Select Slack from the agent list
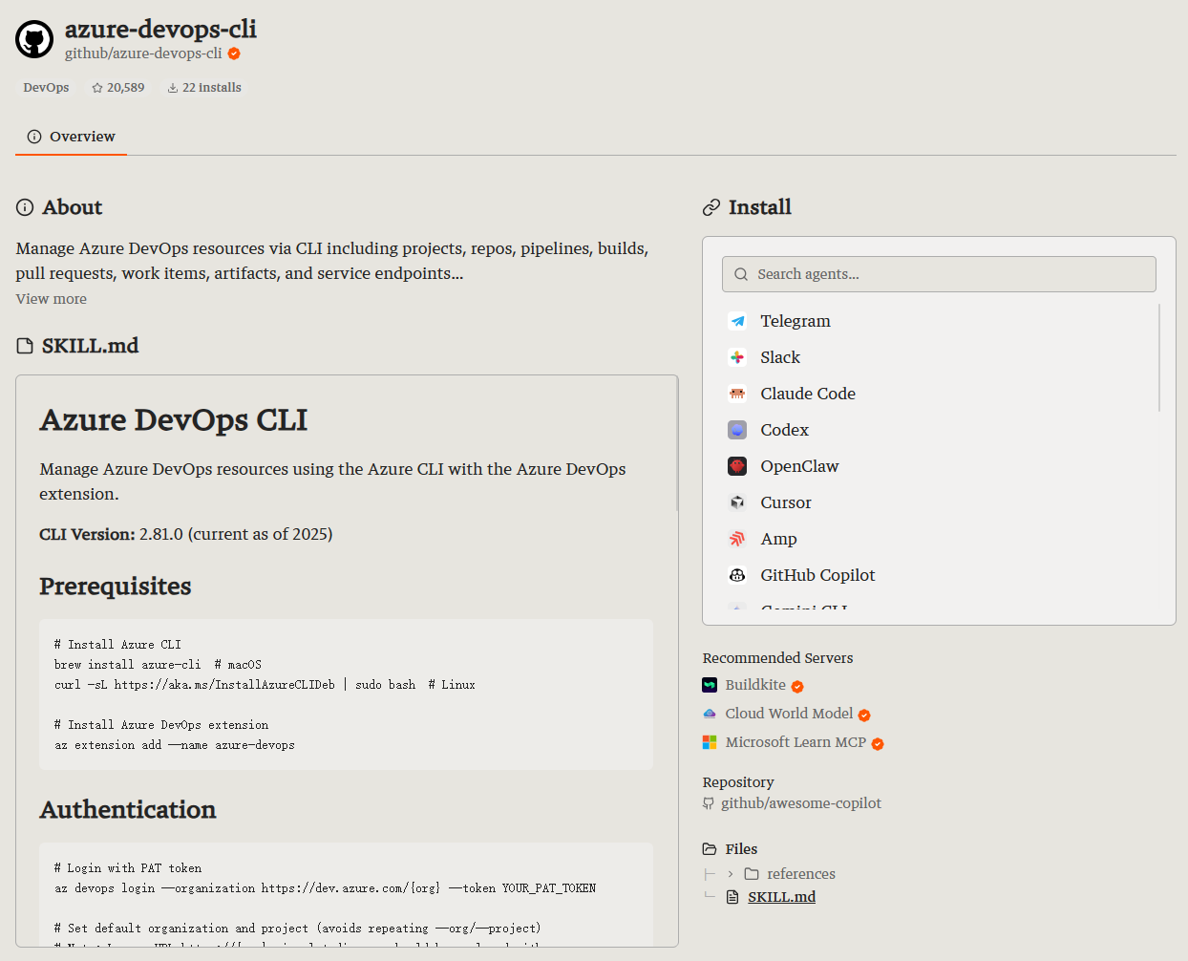This screenshot has height=961, width=1188. pos(941,357)
